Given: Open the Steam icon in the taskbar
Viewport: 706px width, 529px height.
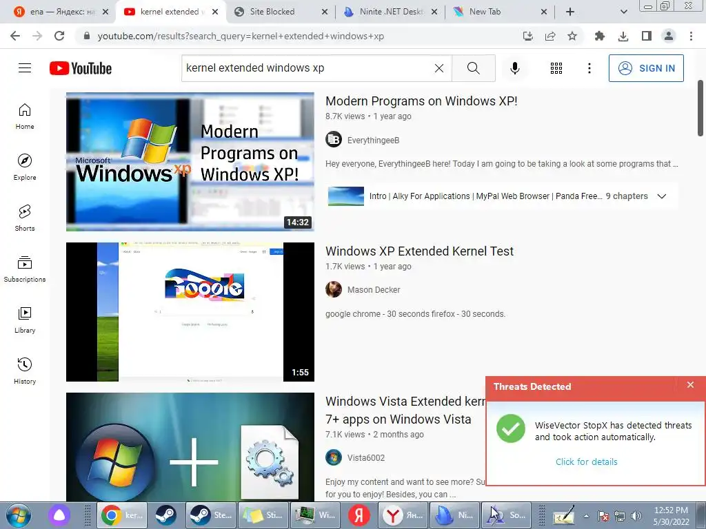Looking at the screenshot, I should [165, 515].
